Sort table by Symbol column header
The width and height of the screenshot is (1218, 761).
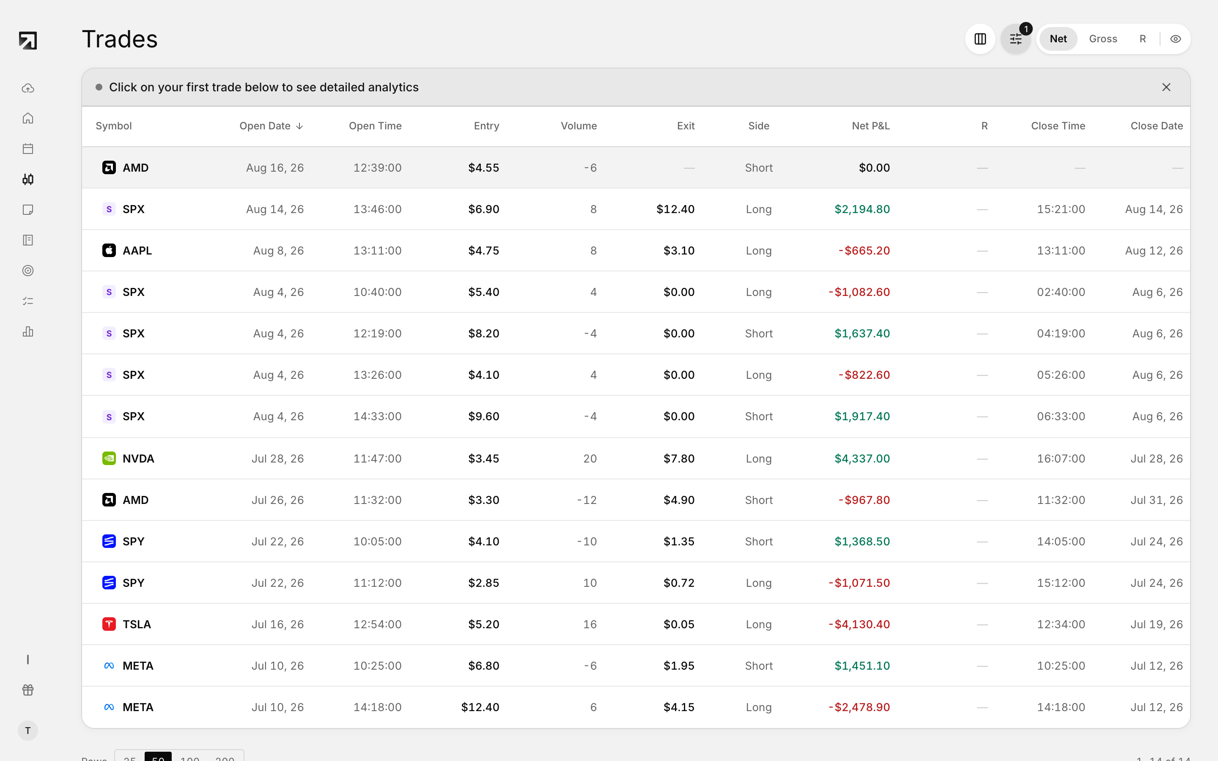[114, 126]
